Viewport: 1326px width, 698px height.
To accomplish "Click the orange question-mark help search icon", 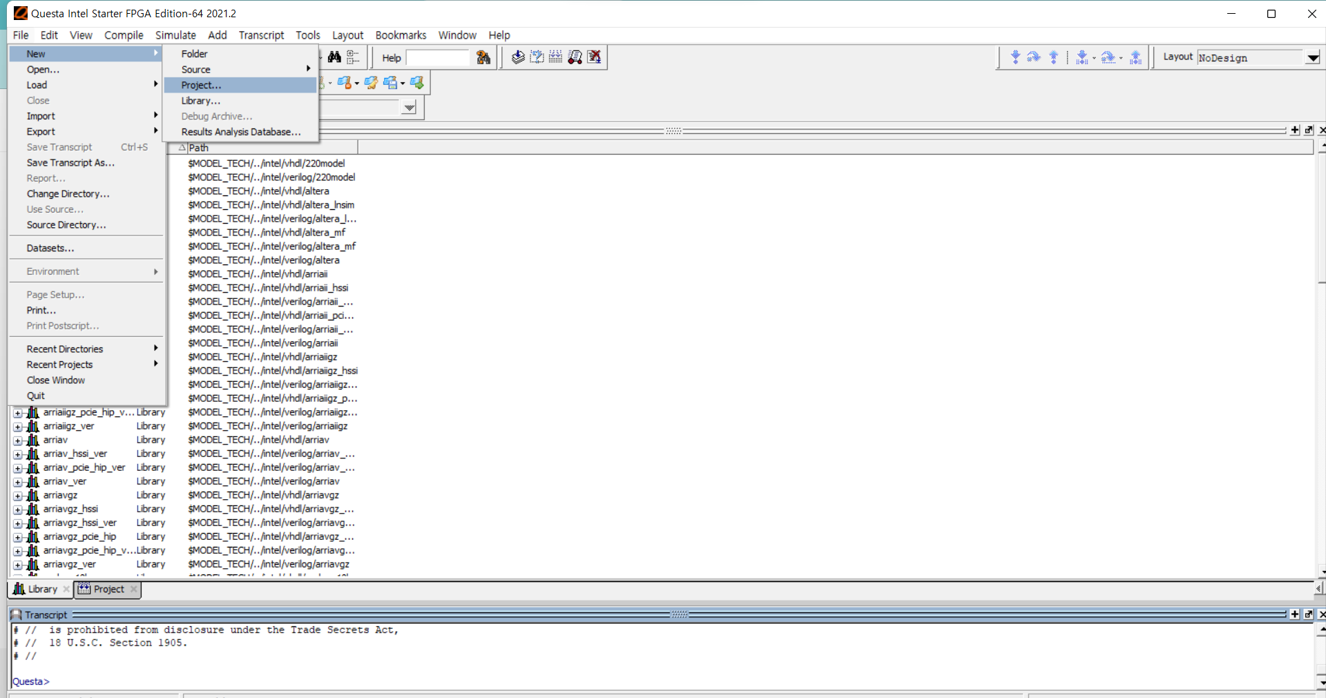I will (x=483, y=57).
